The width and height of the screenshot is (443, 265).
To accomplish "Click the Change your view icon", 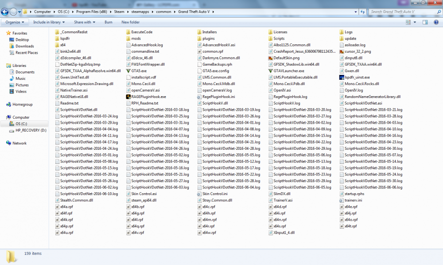I will pyautogui.click(x=408, y=22).
